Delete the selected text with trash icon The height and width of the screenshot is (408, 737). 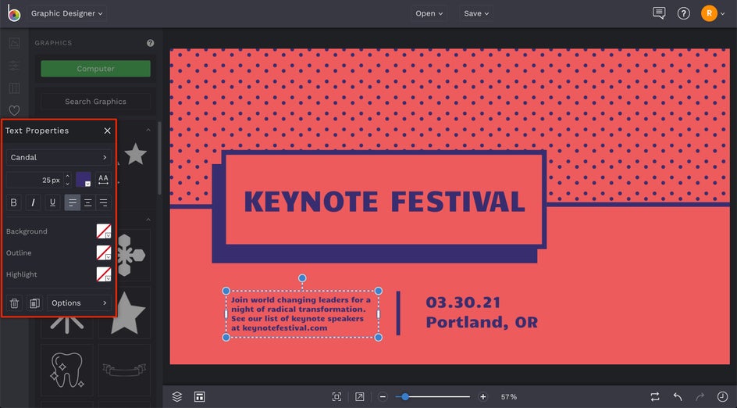(14, 303)
